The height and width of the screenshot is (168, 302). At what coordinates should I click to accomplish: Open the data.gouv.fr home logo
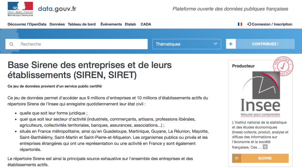click(57, 9)
